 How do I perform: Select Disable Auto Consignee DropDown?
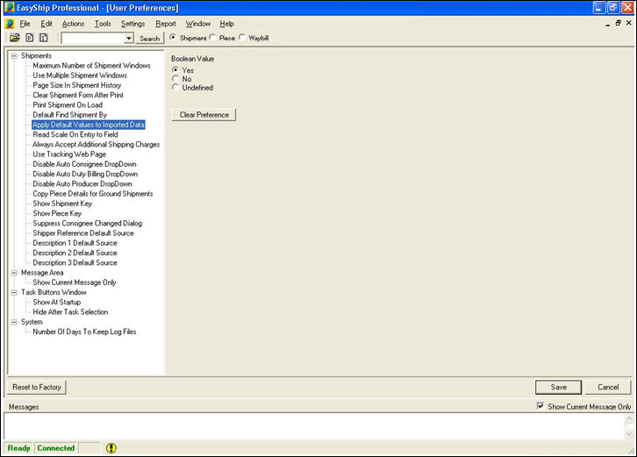click(x=84, y=164)
